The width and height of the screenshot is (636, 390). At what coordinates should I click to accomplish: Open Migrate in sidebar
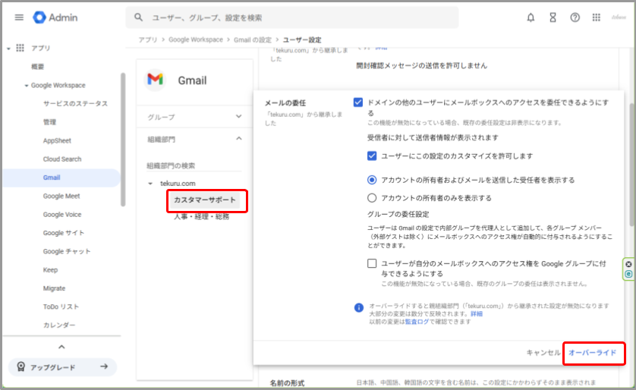point(54,288)
